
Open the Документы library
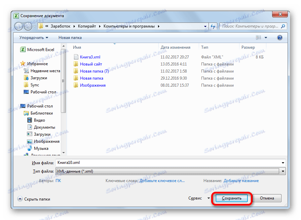(x=41, y=127)
